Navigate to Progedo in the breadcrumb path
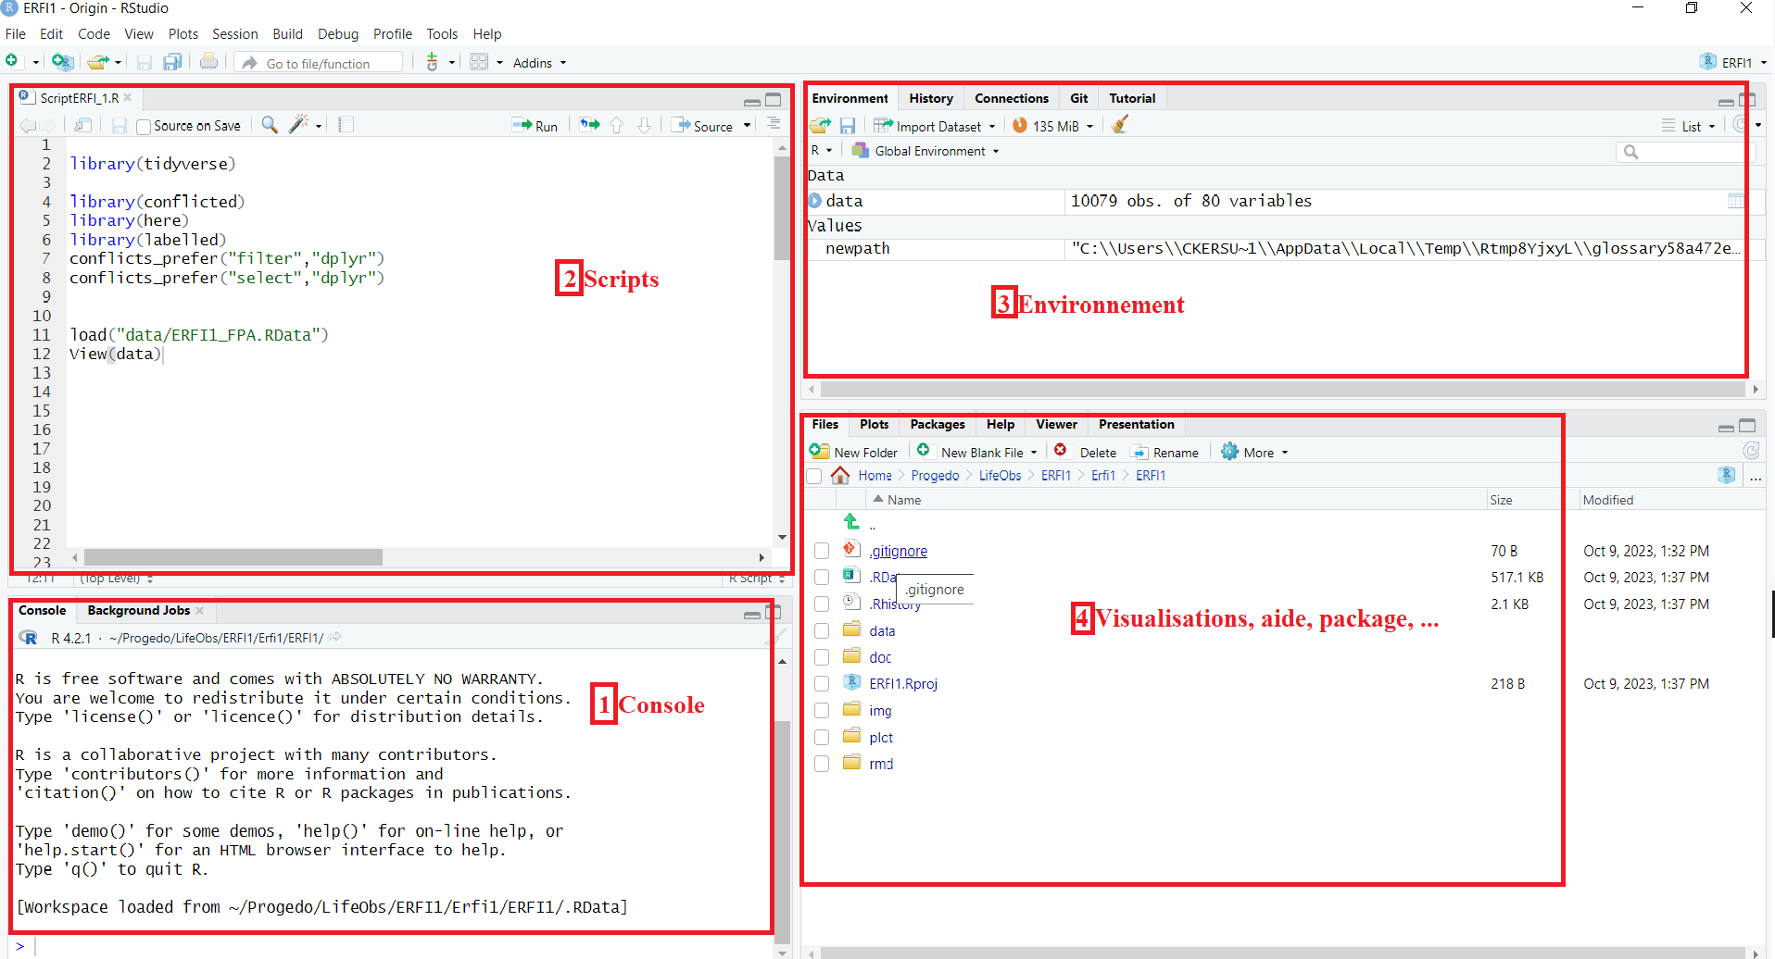The image size is (1775, 959). (935, 476)
